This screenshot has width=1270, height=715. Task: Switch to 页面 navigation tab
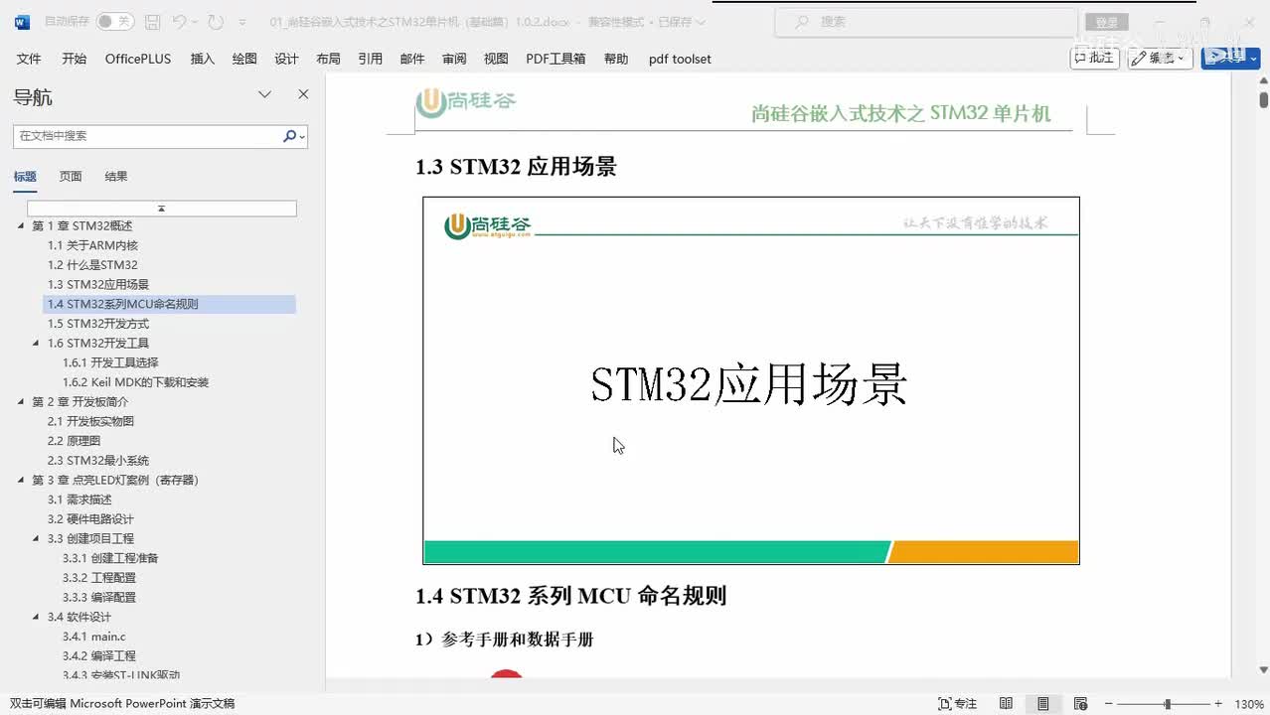(71, 177)
